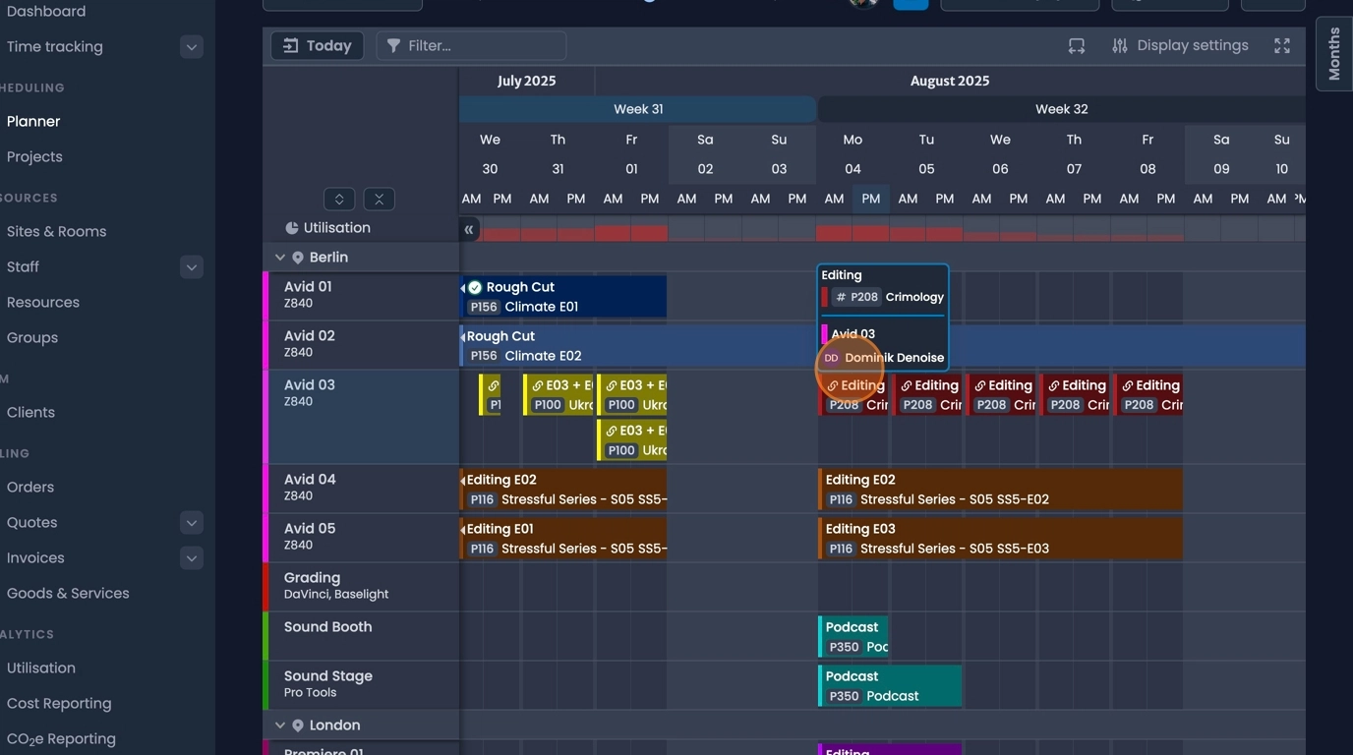Click the pie chart icon beside Utilisation
The width and height of the screenshot is (1353, 755).
pos(291,227)
